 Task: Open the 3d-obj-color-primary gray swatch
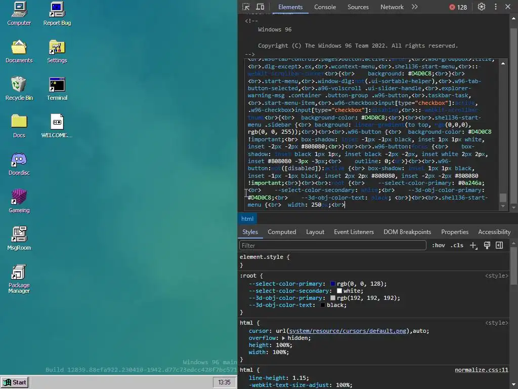333,298
